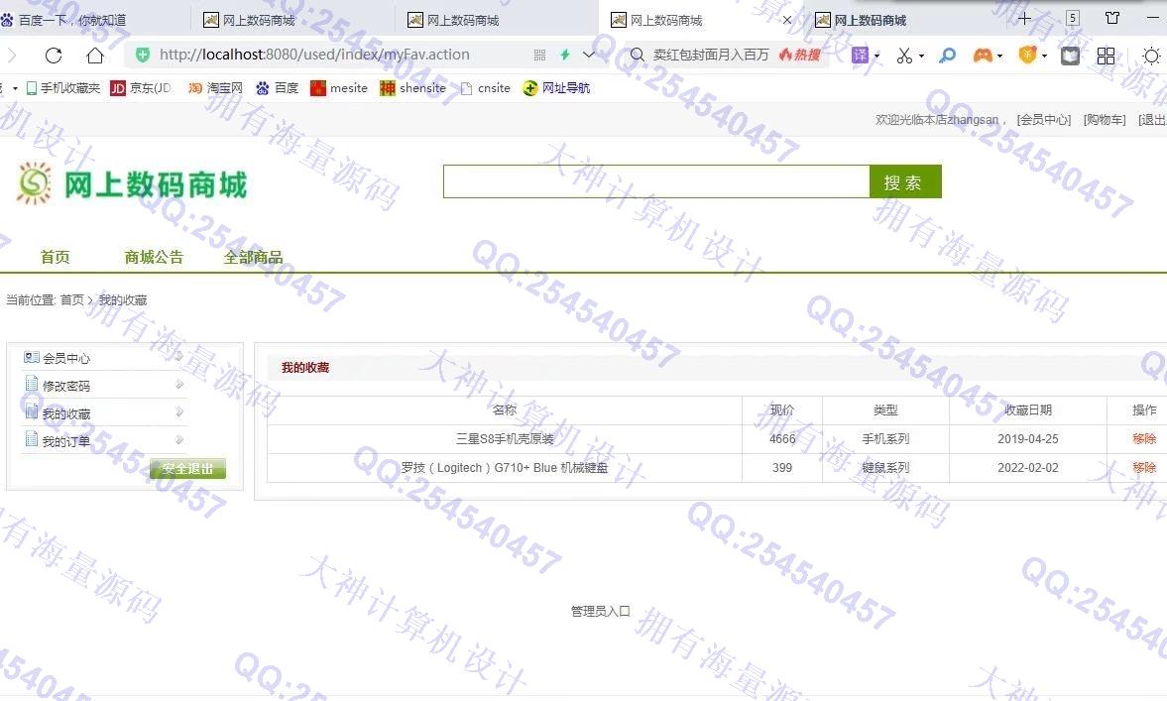The width and height of the screenshot is (1167, 701).
Task: Close the active 网上数码商城 tab
Action: click(x=787, y=20)
